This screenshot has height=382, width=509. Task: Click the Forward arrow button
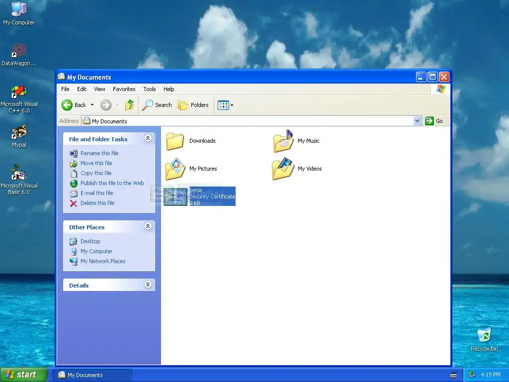(106, 105)
